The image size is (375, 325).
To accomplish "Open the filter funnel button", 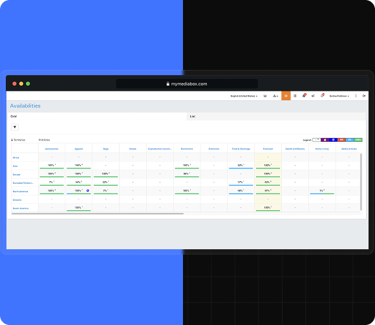I will 15,127.
